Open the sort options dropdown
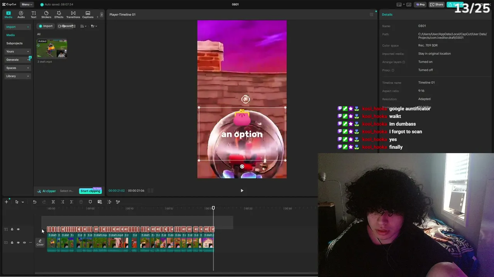 pos(83,26)
